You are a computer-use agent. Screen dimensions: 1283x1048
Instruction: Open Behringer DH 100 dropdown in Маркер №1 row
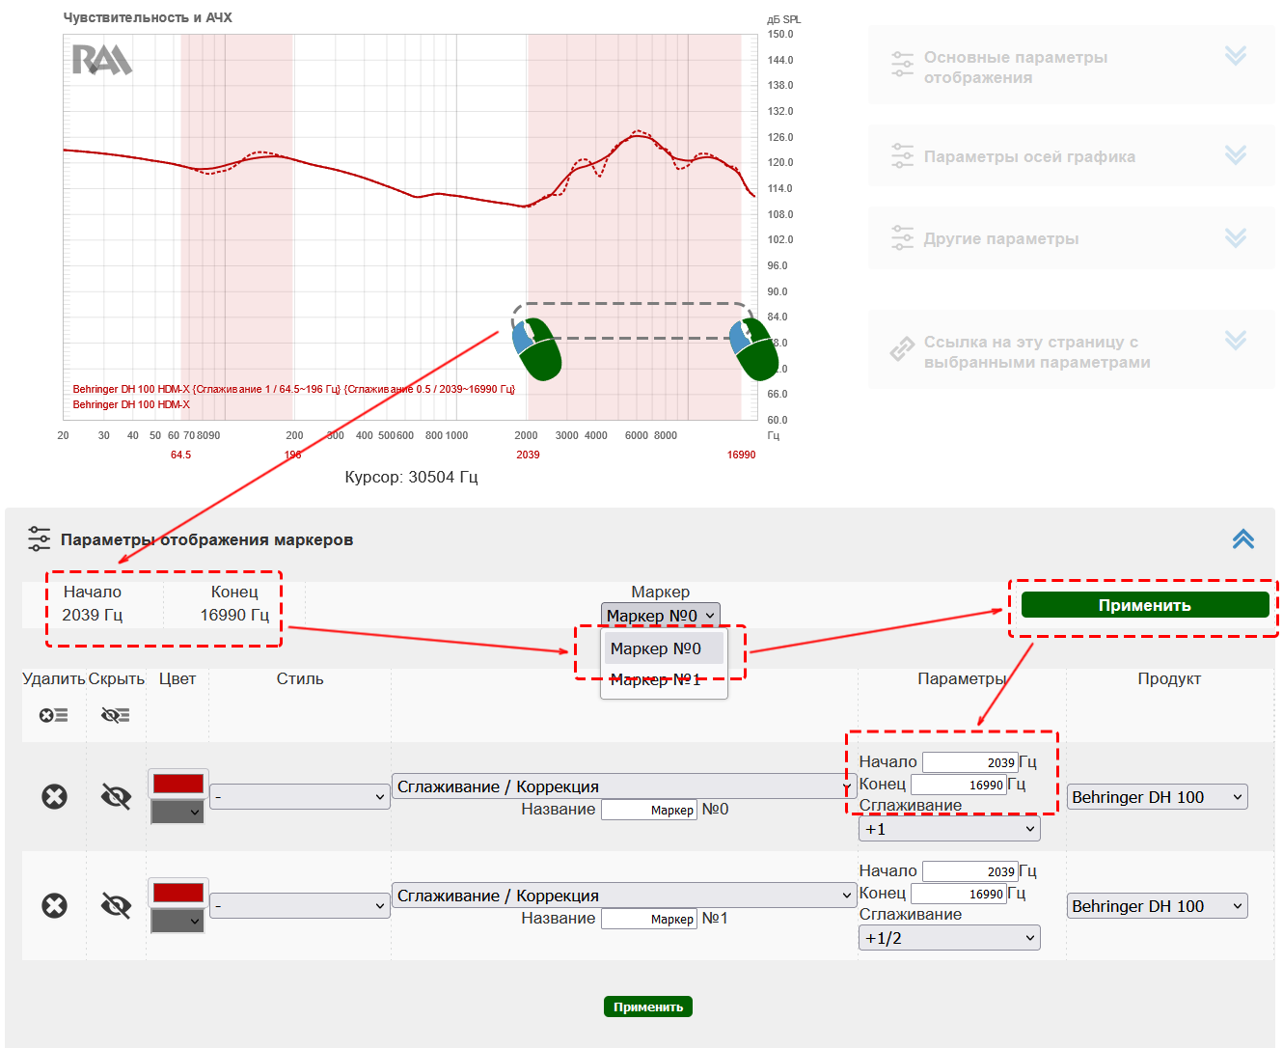1158,906
